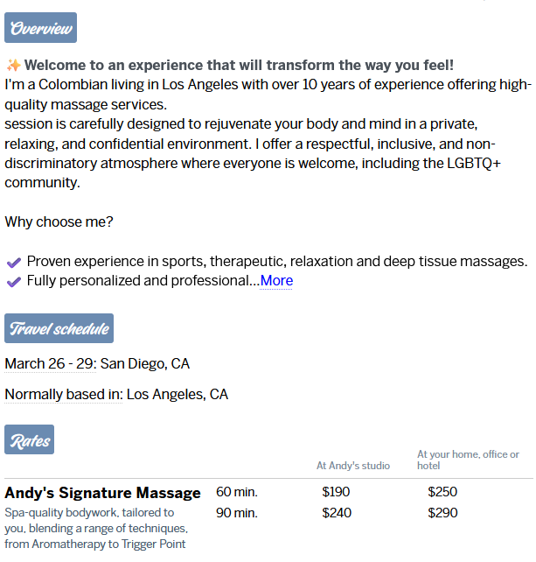Click the Normally based in label
The width and height of the screenshot is (536, 562).
[63, 395]
